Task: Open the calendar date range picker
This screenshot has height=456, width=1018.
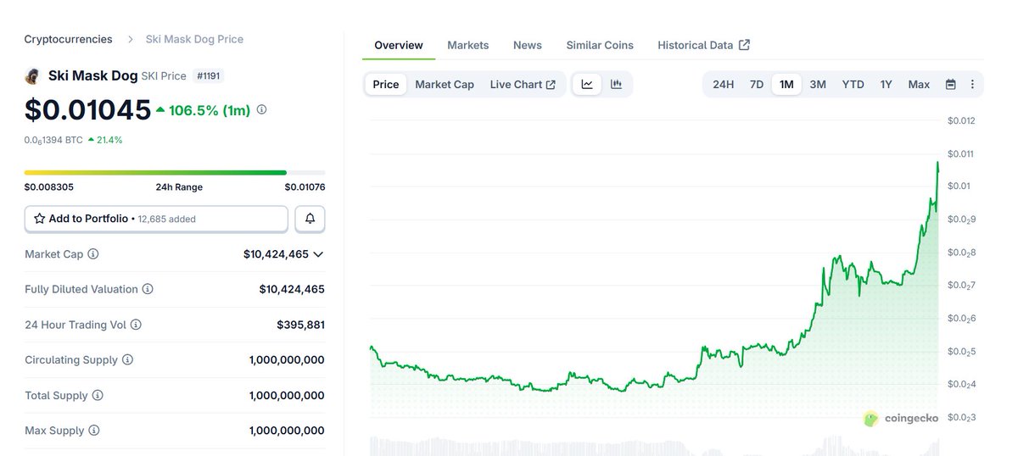Action: tap(950, 85)
